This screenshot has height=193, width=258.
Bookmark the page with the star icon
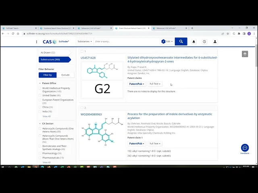[228, 34]
